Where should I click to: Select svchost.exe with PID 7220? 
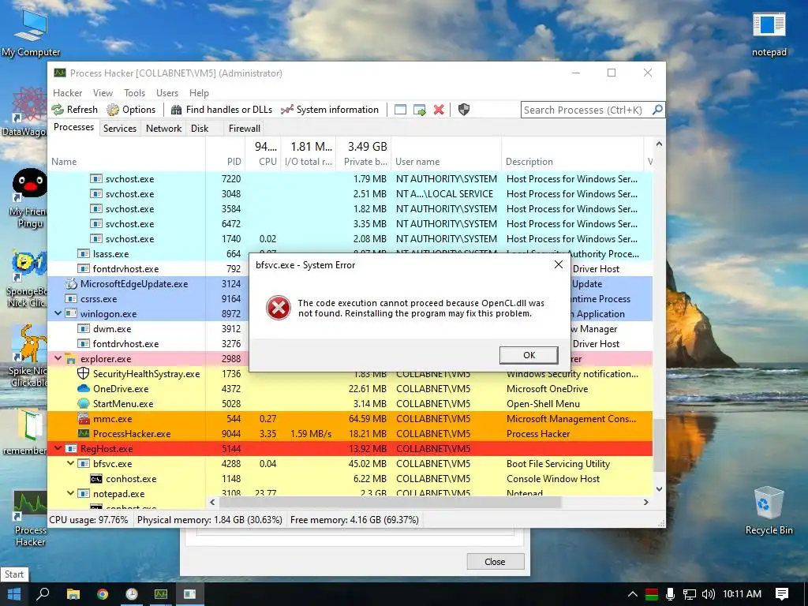pyautogui.click(x=350, y=179)
